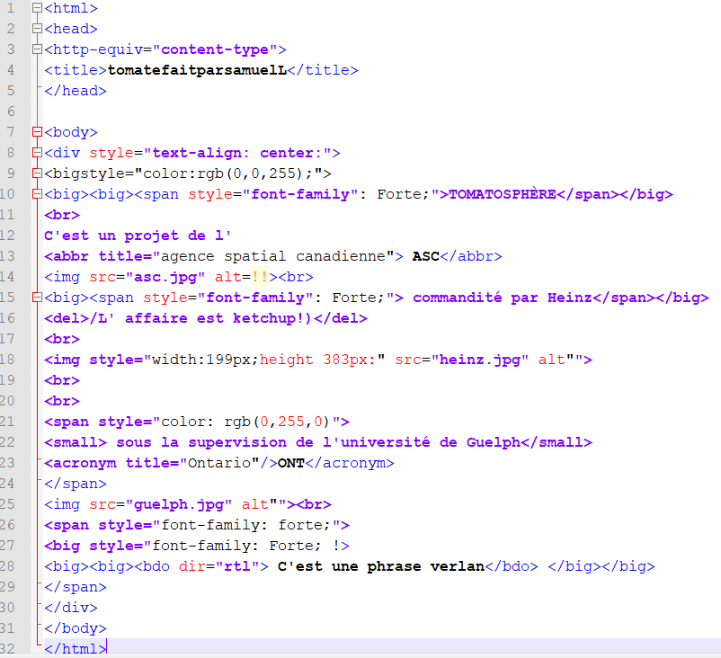Click the color:rgb(0,0,255) text
Screen dimensions: 721x658
[x=223, y=173]
